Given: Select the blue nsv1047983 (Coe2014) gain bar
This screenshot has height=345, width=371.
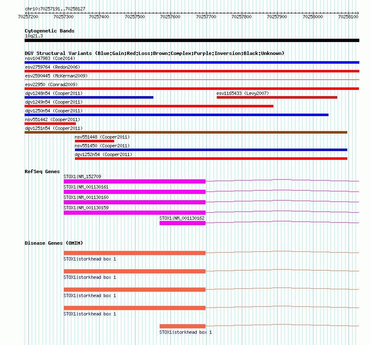Looking at the screenshot, I should click(x=192, y=62).
